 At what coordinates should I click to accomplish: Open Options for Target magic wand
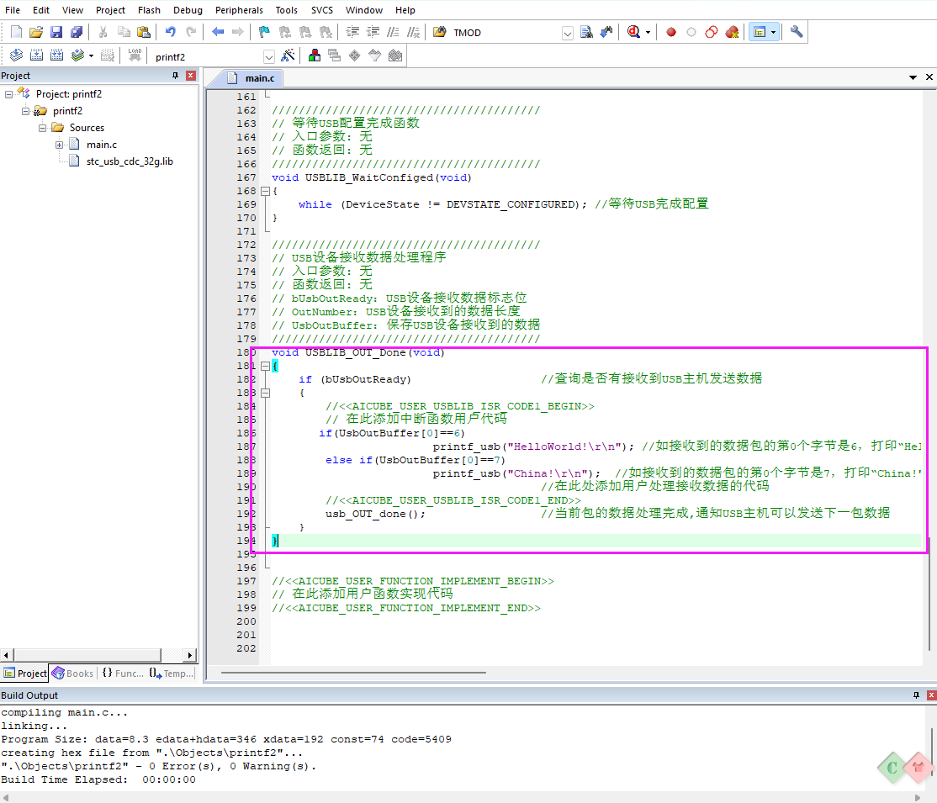click(288, 55)
